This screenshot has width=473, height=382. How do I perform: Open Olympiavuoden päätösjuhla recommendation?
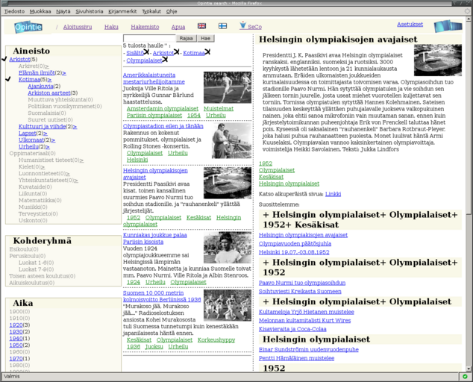[295, 243]
